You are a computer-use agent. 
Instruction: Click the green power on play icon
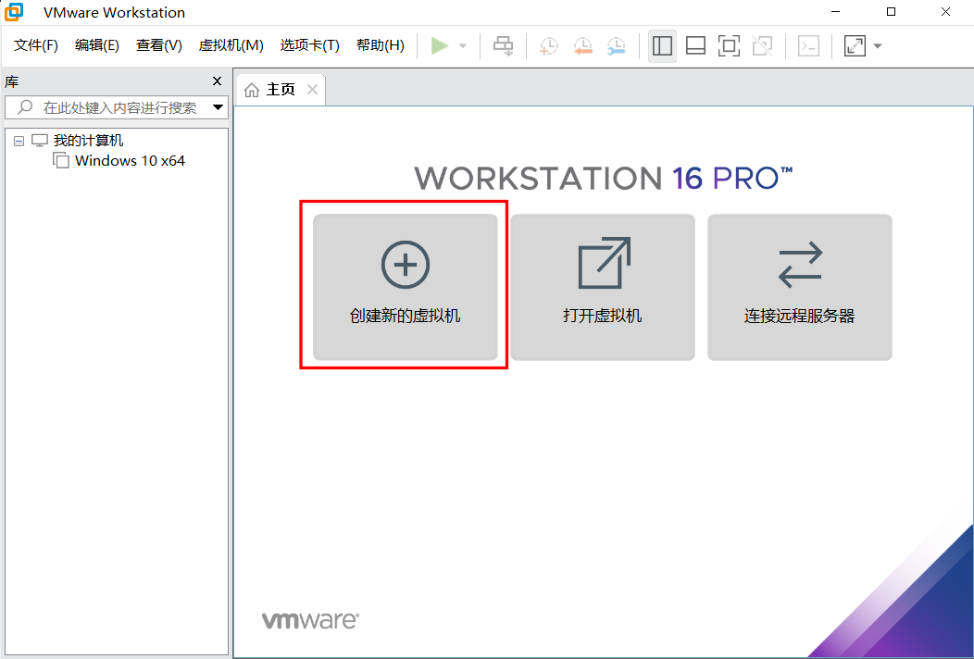pyautogui.click(x=440, y=45)
